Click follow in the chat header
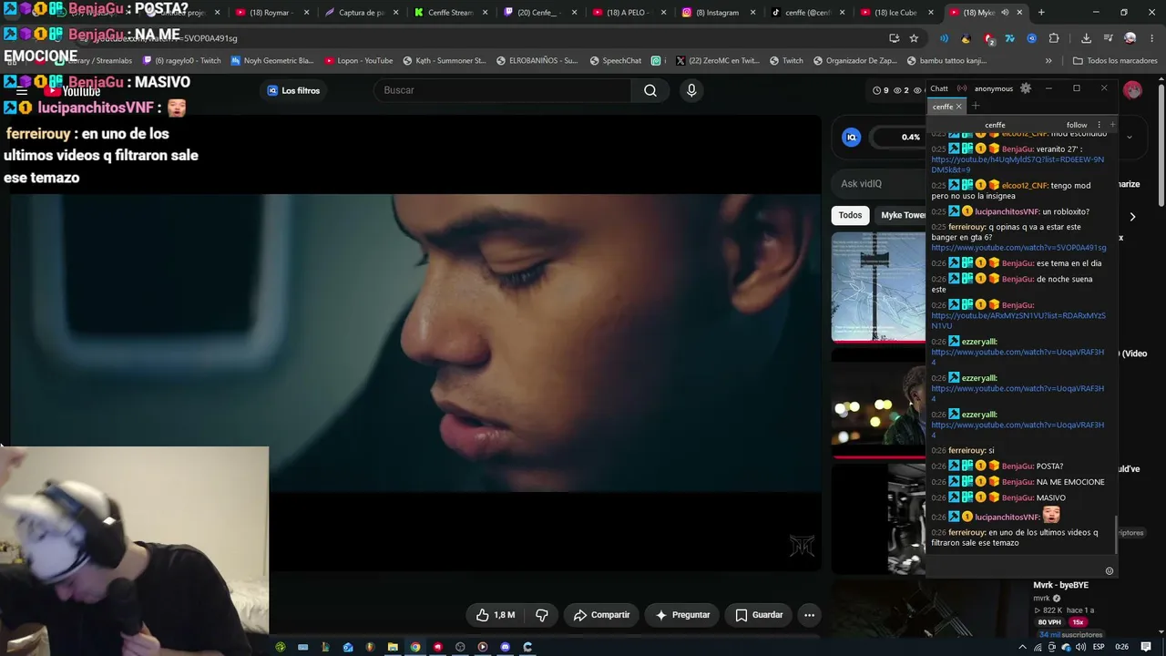1166x656 pixels. point(1077,125)
